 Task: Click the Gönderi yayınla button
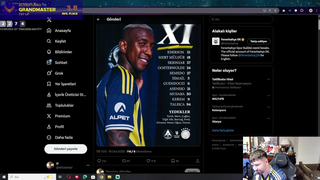66,149
